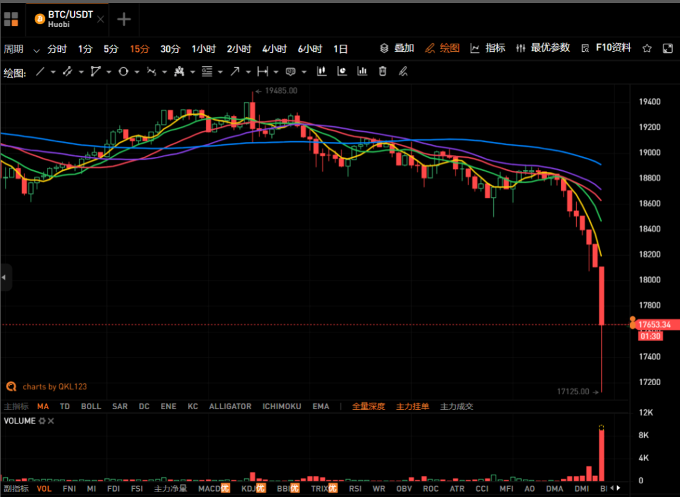The image size is (680, 497).
Task: Enter fullscreen mode via expand icon
Action: click(667, 49)
